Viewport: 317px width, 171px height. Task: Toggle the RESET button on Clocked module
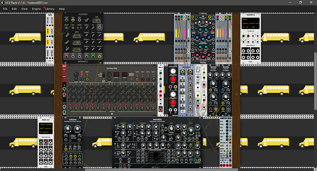[x=67, y=28]
